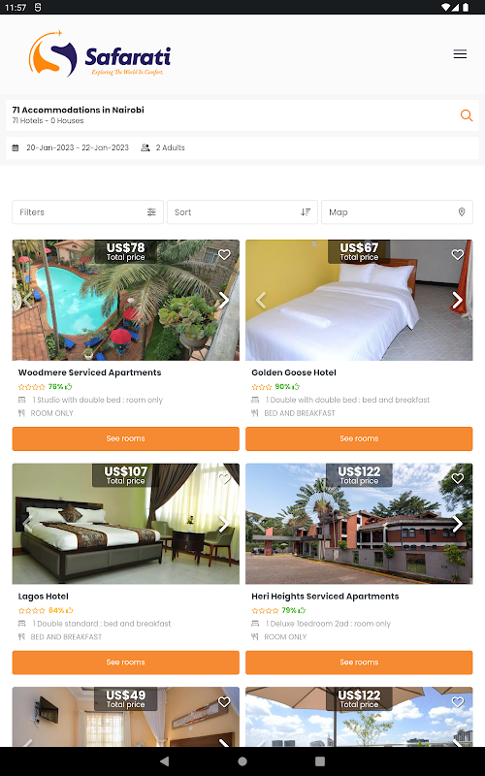Favorite Woodmere Serviced Apartments with heart icon

(x=224, y=254)
